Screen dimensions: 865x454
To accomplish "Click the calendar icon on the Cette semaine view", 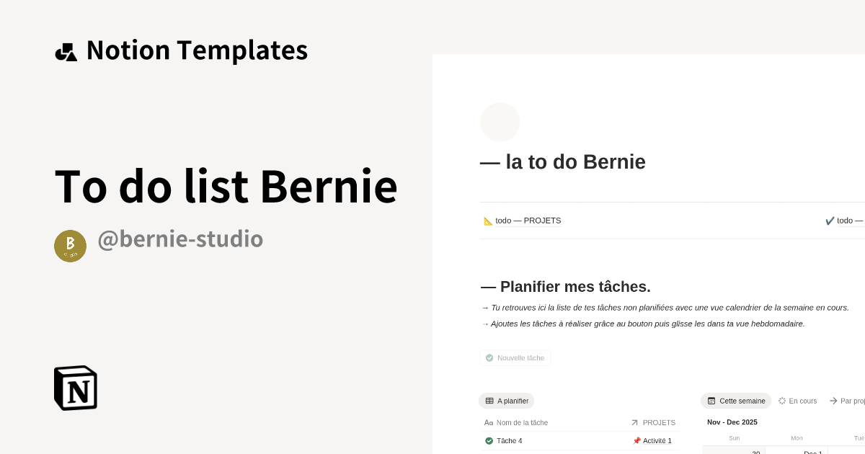I will 711,401.
